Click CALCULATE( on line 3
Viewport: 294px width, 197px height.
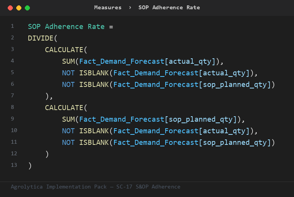point(66,50)
